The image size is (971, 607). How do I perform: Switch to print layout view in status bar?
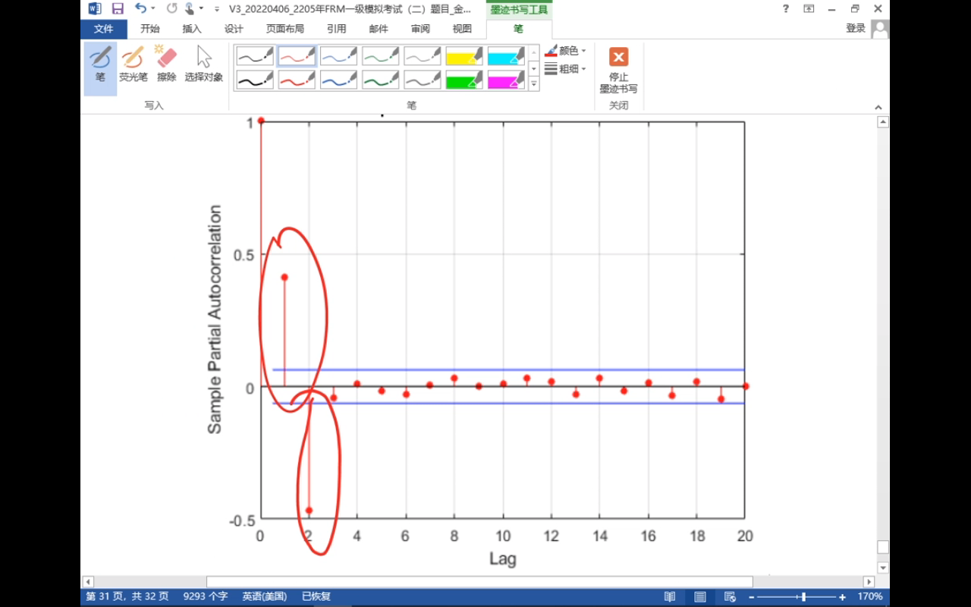(x=700, y=597)
